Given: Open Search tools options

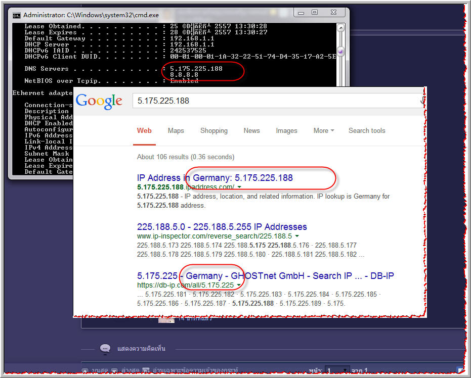Looking at the screenshot, I should (367, 131).
